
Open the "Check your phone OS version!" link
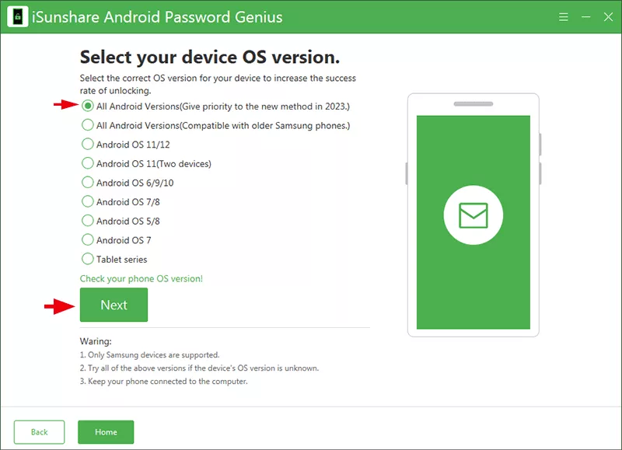pyautogui.click(x=140, y=278)
